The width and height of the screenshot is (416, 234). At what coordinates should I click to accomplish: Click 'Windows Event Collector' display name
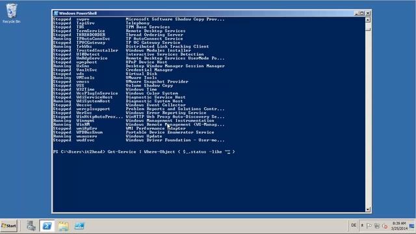pos(156,105)
